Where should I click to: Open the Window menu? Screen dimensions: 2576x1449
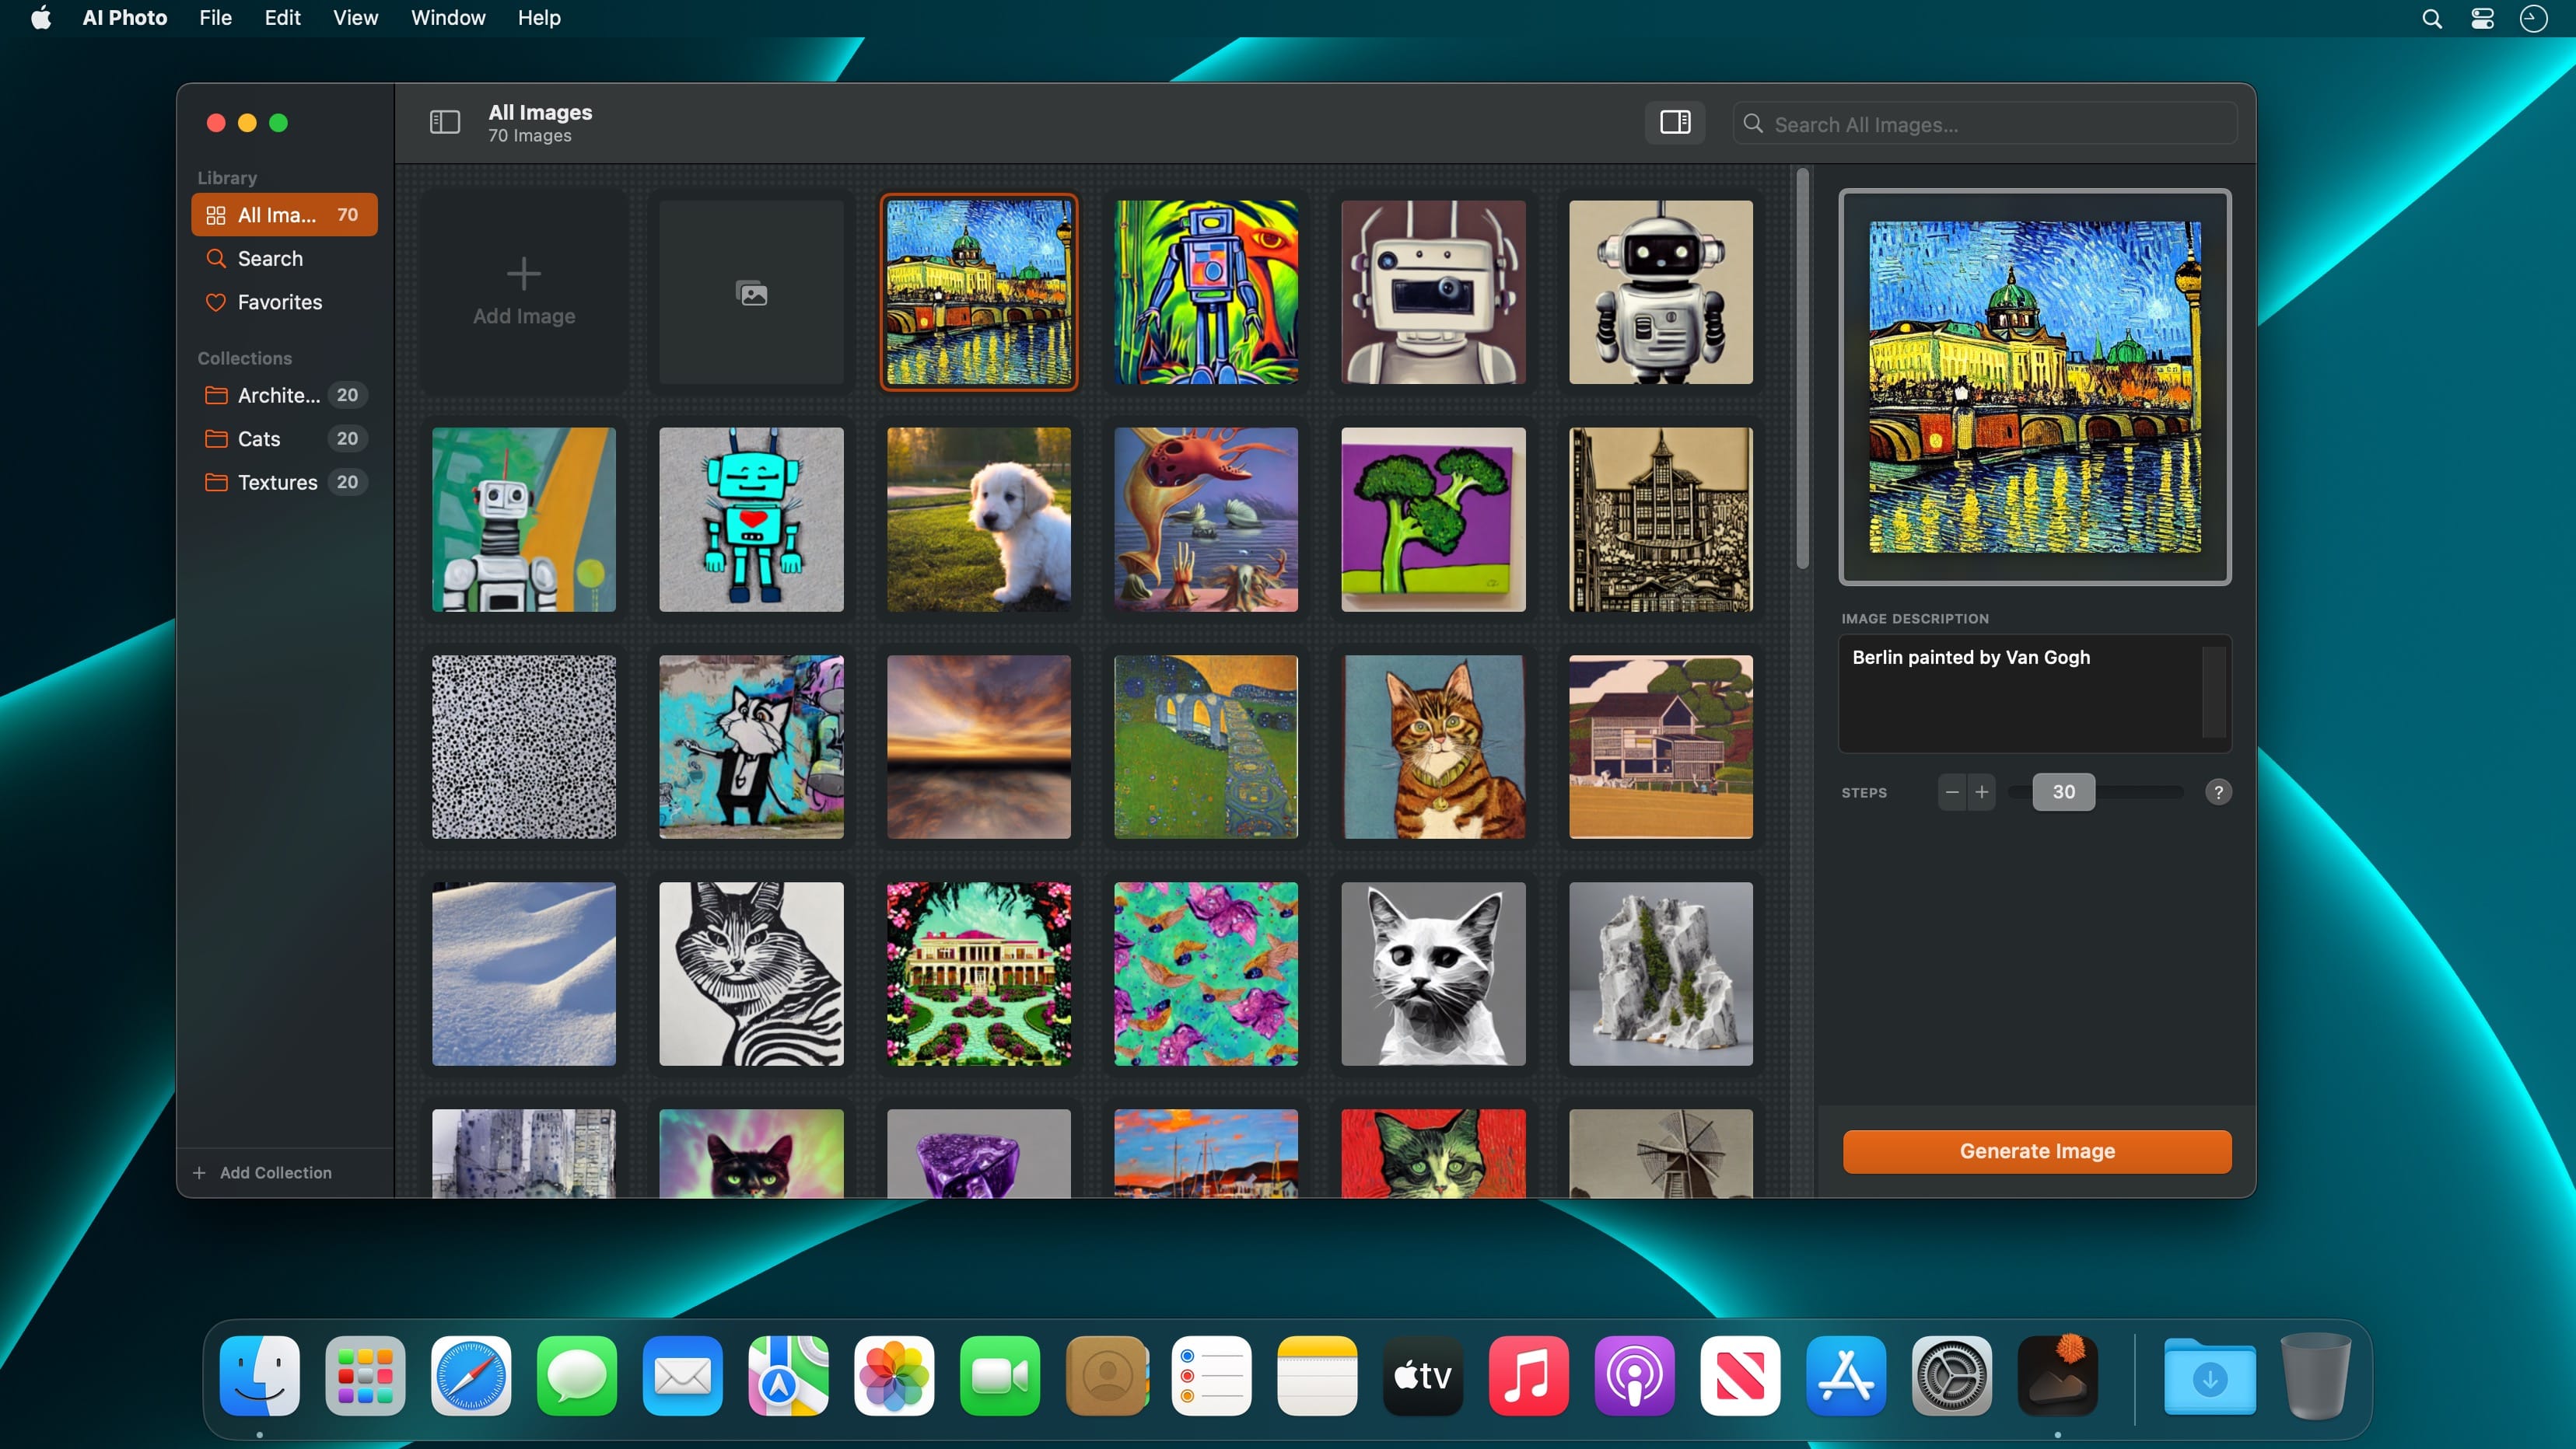point(447,18)
